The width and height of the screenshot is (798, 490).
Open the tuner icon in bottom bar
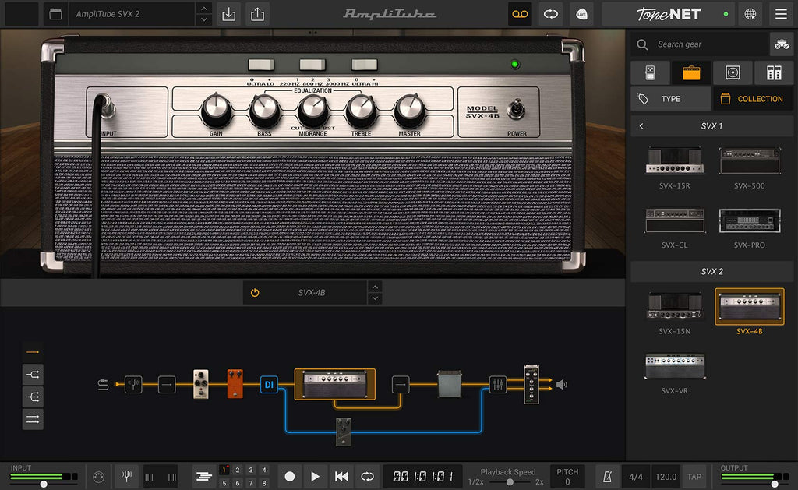(x=127, y=477)
